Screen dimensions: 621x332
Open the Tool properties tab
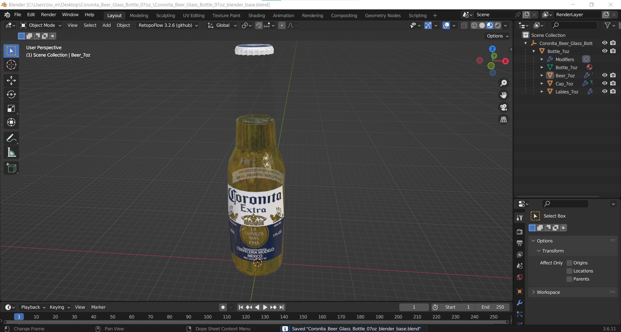point(519,218)
